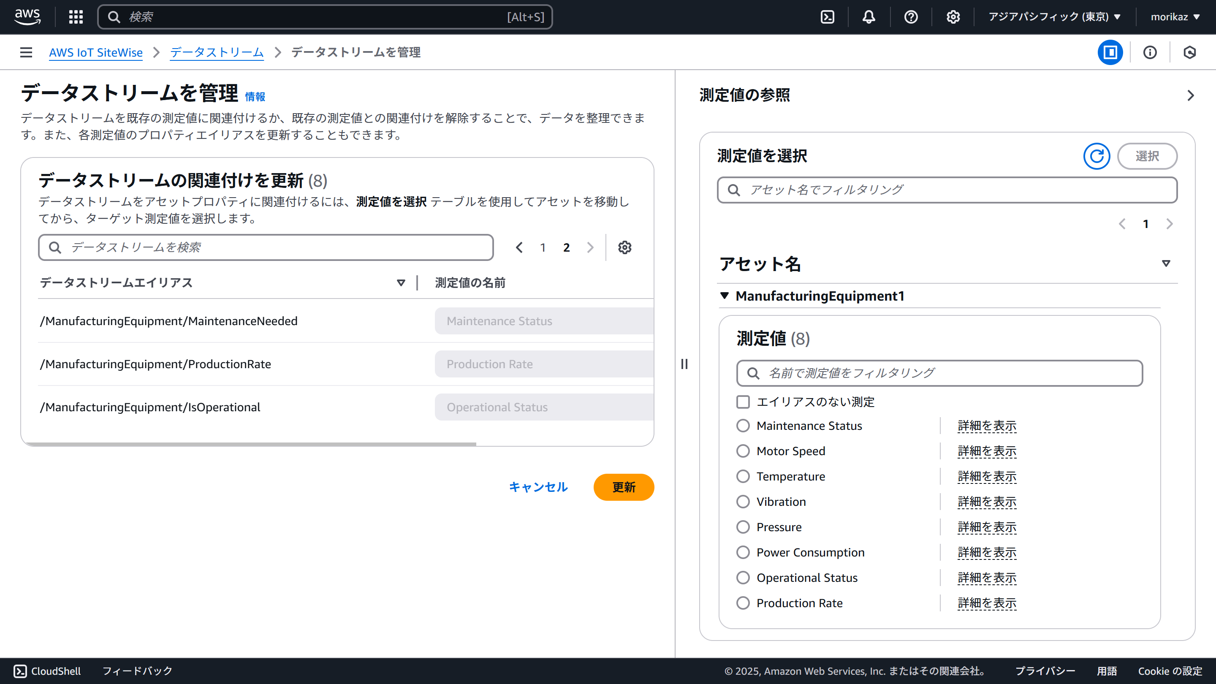Collapse the measurement reference side panel

1191,95
